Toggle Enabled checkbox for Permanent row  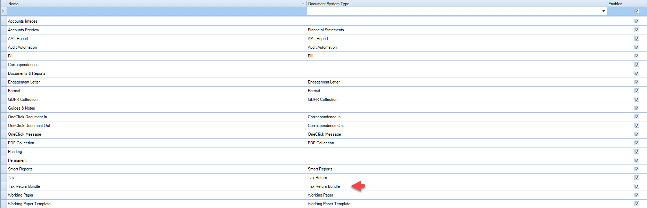pos(637,160)
